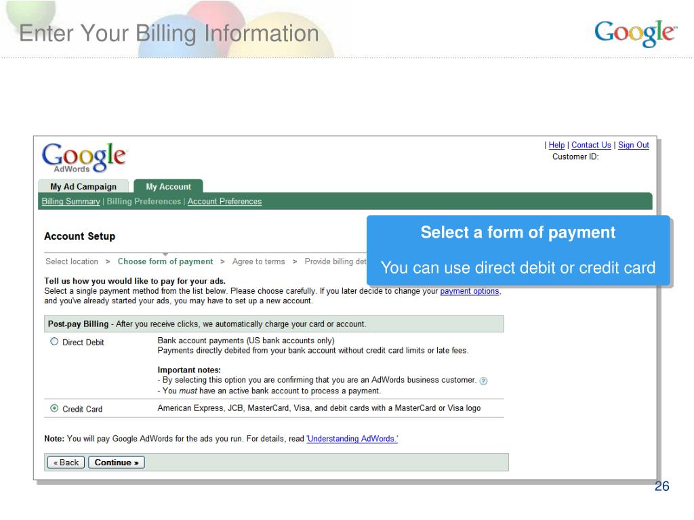Click the 'Choose form of payment' step
Screen dimensions: 694x520
pos(165,261)
